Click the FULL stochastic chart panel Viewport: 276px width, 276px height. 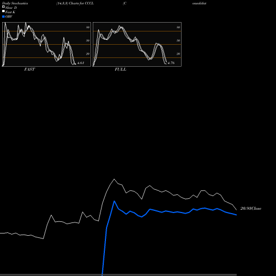tap(137, 44)
